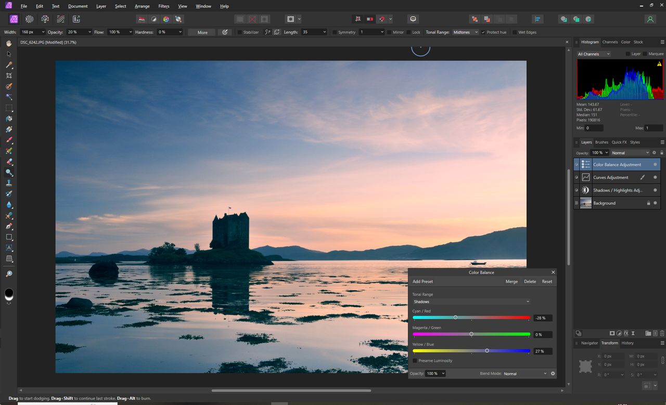Switch to the Brushes tab

coord(601,142)
